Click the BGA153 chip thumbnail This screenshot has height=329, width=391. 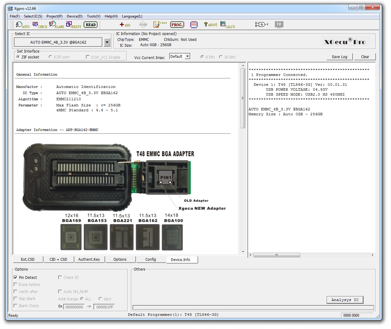(96, 237)
